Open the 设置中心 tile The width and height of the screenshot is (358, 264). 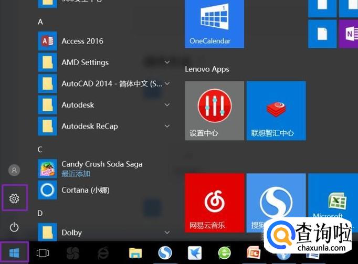coord(214,111)
